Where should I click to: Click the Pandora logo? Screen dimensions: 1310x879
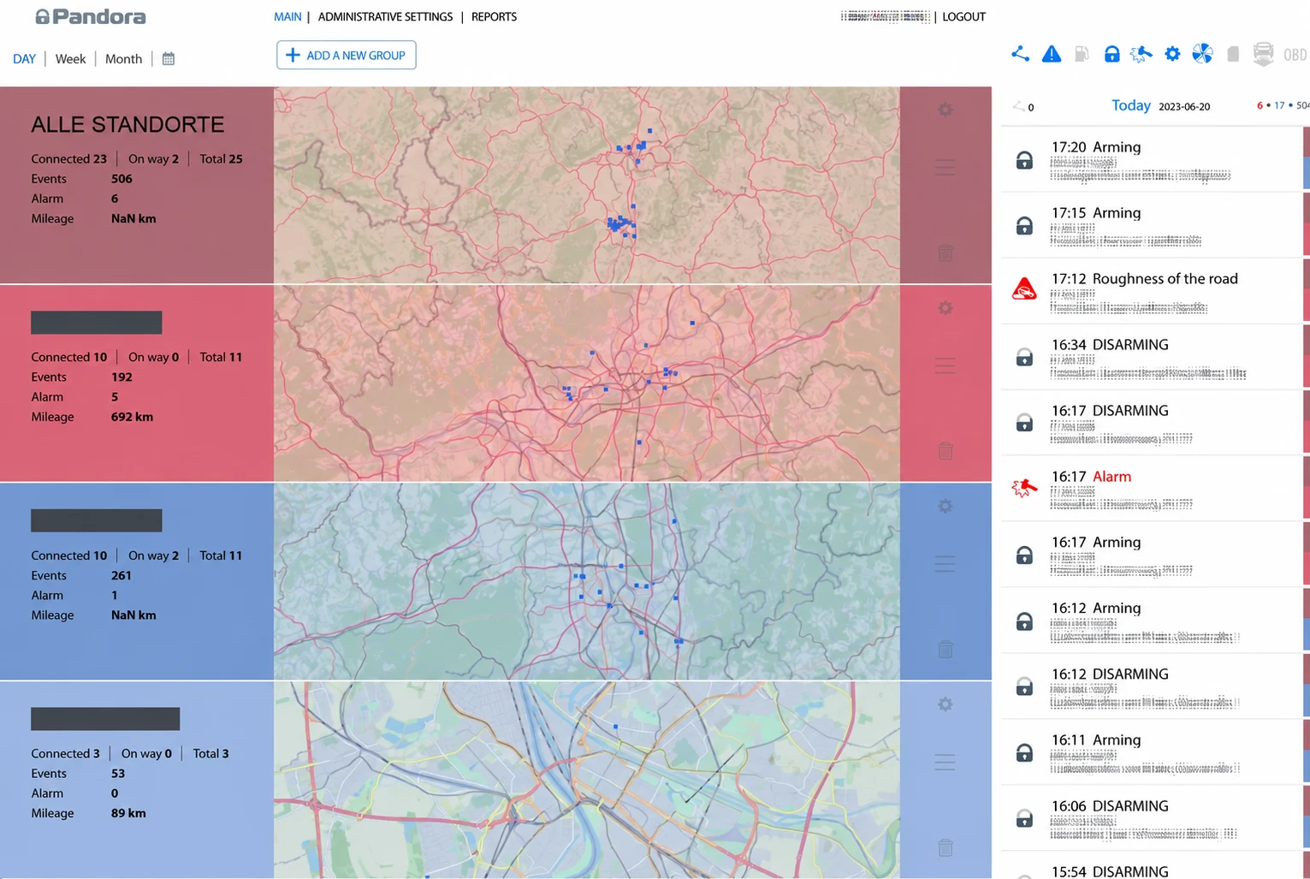90,16
